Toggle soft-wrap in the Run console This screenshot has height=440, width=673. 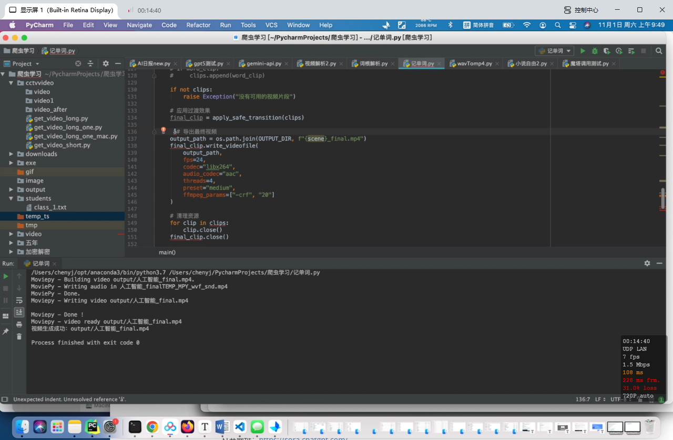19,300
